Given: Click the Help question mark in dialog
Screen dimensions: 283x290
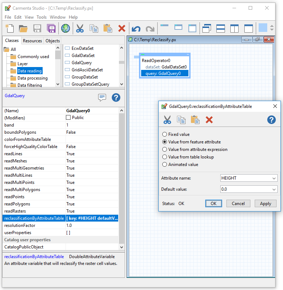Looking at the screenshot, I should pos(272,120).
